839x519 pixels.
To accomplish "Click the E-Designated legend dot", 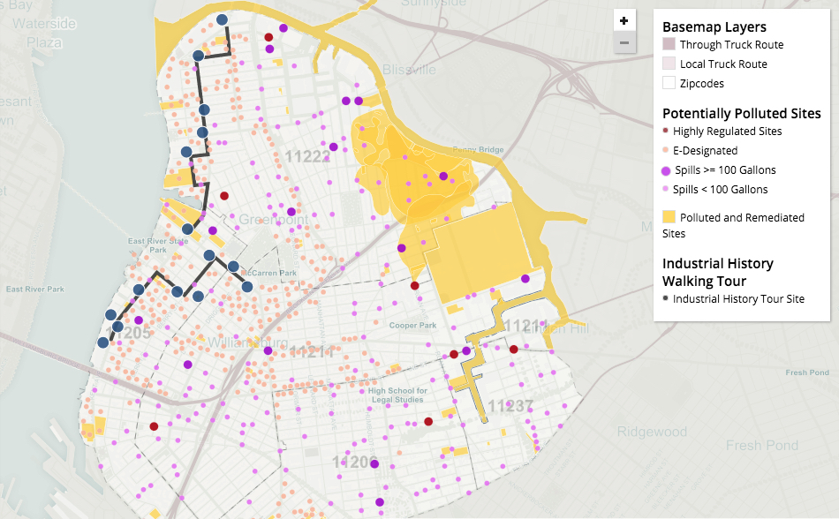I will tap(665, 150).
